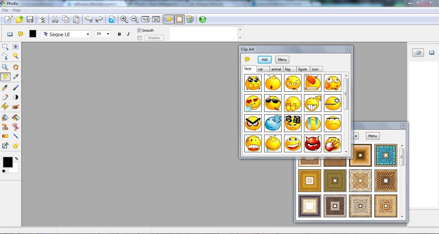The image size is (439, 234).
Task: Pick the Red-eye removal tool
Action: click(x=15, y=107)
